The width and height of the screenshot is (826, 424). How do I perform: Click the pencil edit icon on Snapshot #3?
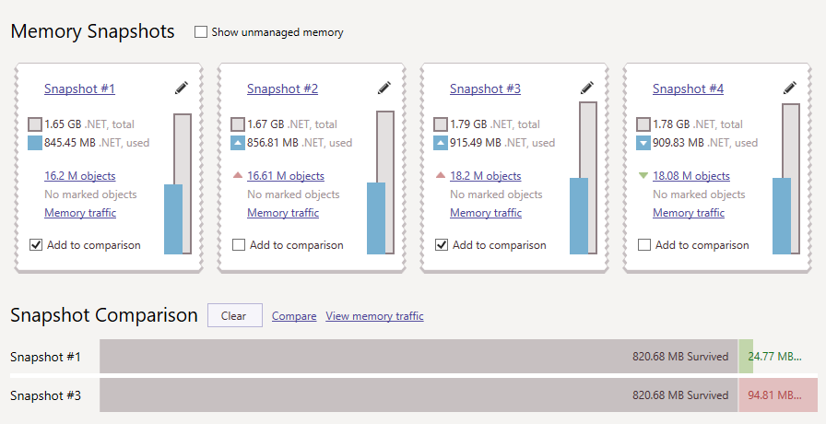click(x=587, y=88)
